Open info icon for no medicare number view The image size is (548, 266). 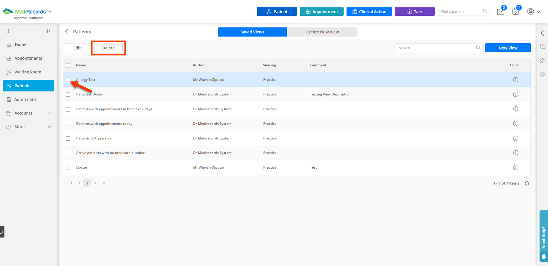(x=516, y=153)
